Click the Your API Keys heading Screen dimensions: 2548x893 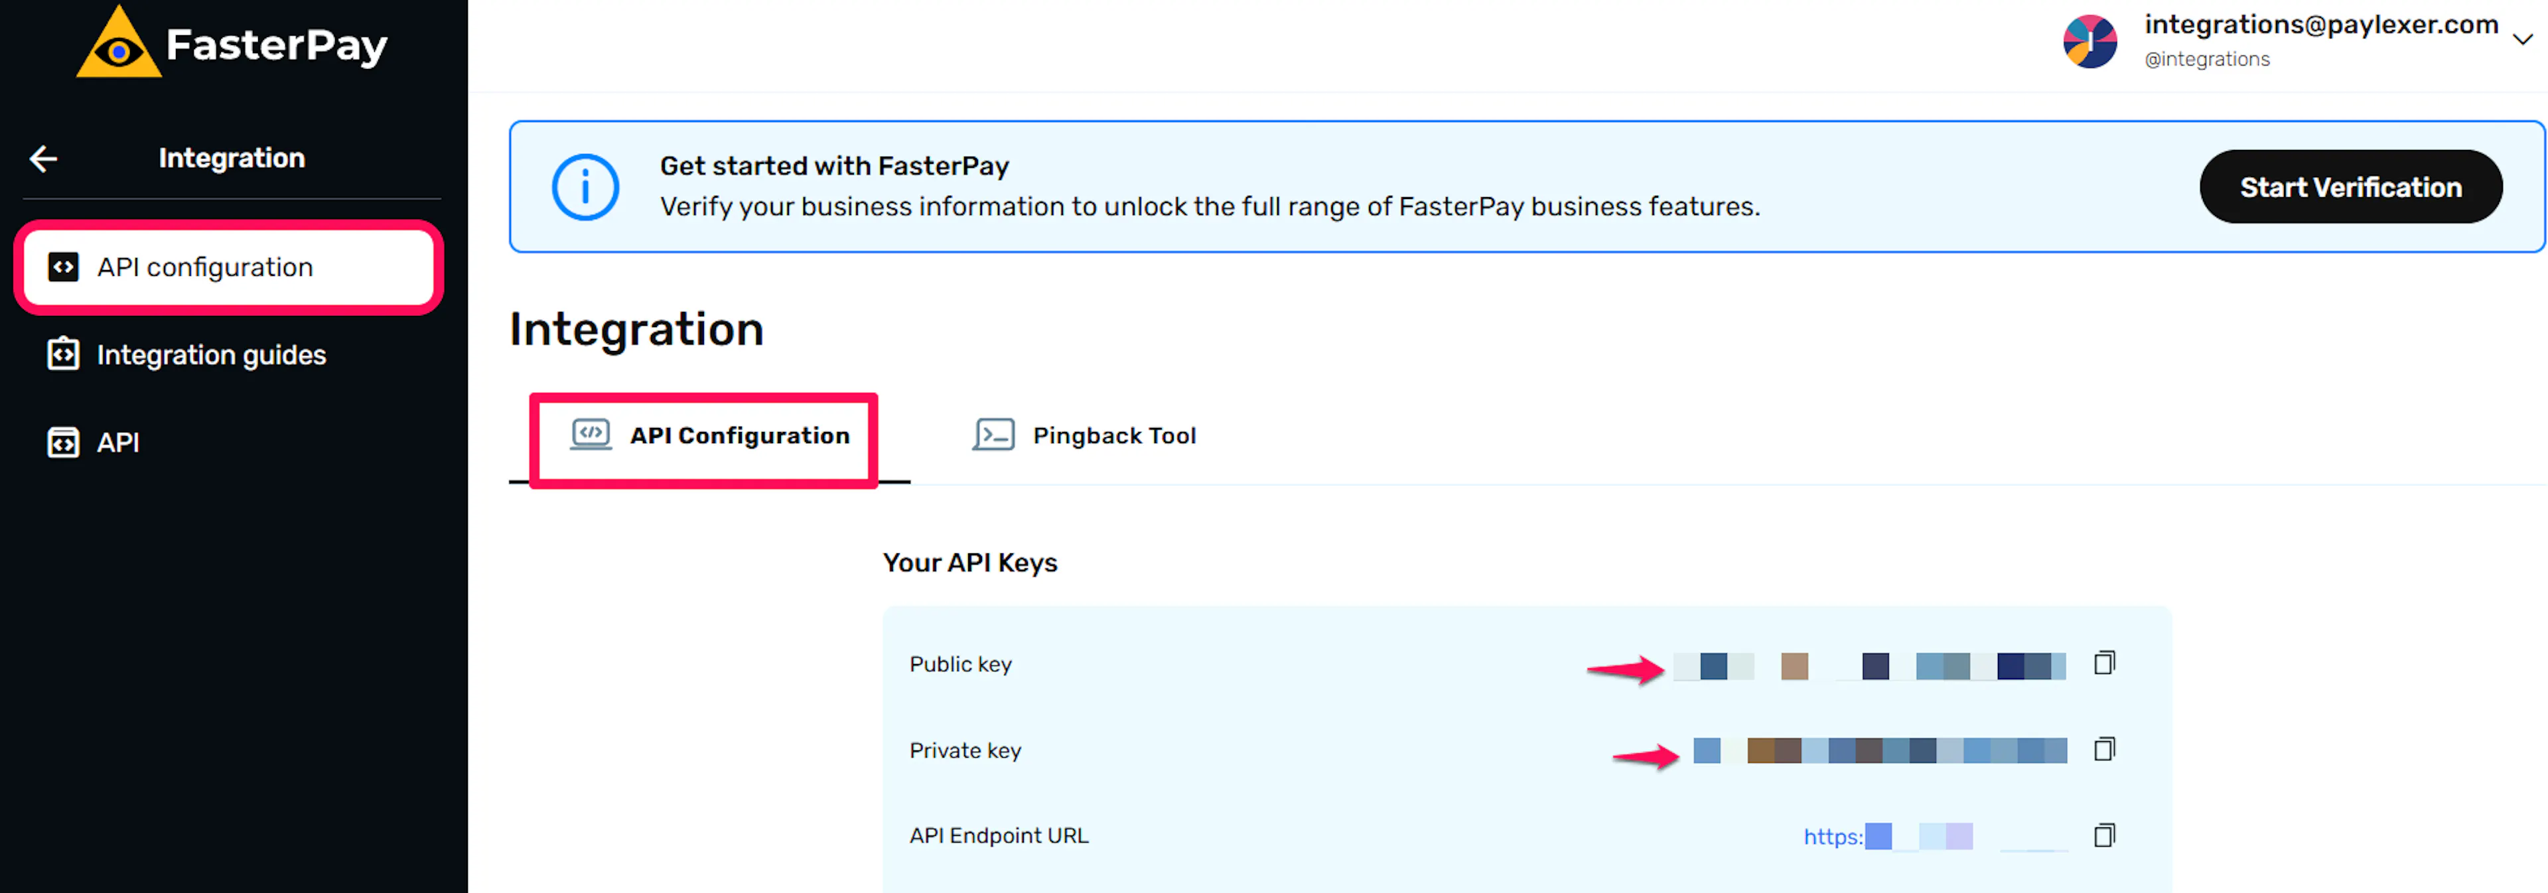969,563
